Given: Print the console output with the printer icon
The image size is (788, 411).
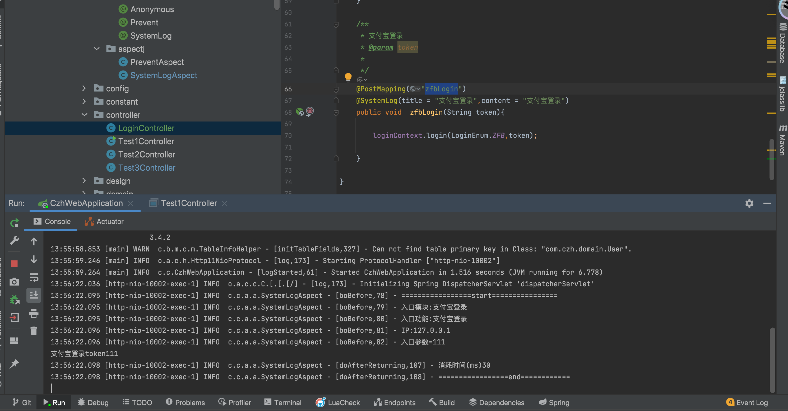Looking at the screenshot, I should point(34,314).
